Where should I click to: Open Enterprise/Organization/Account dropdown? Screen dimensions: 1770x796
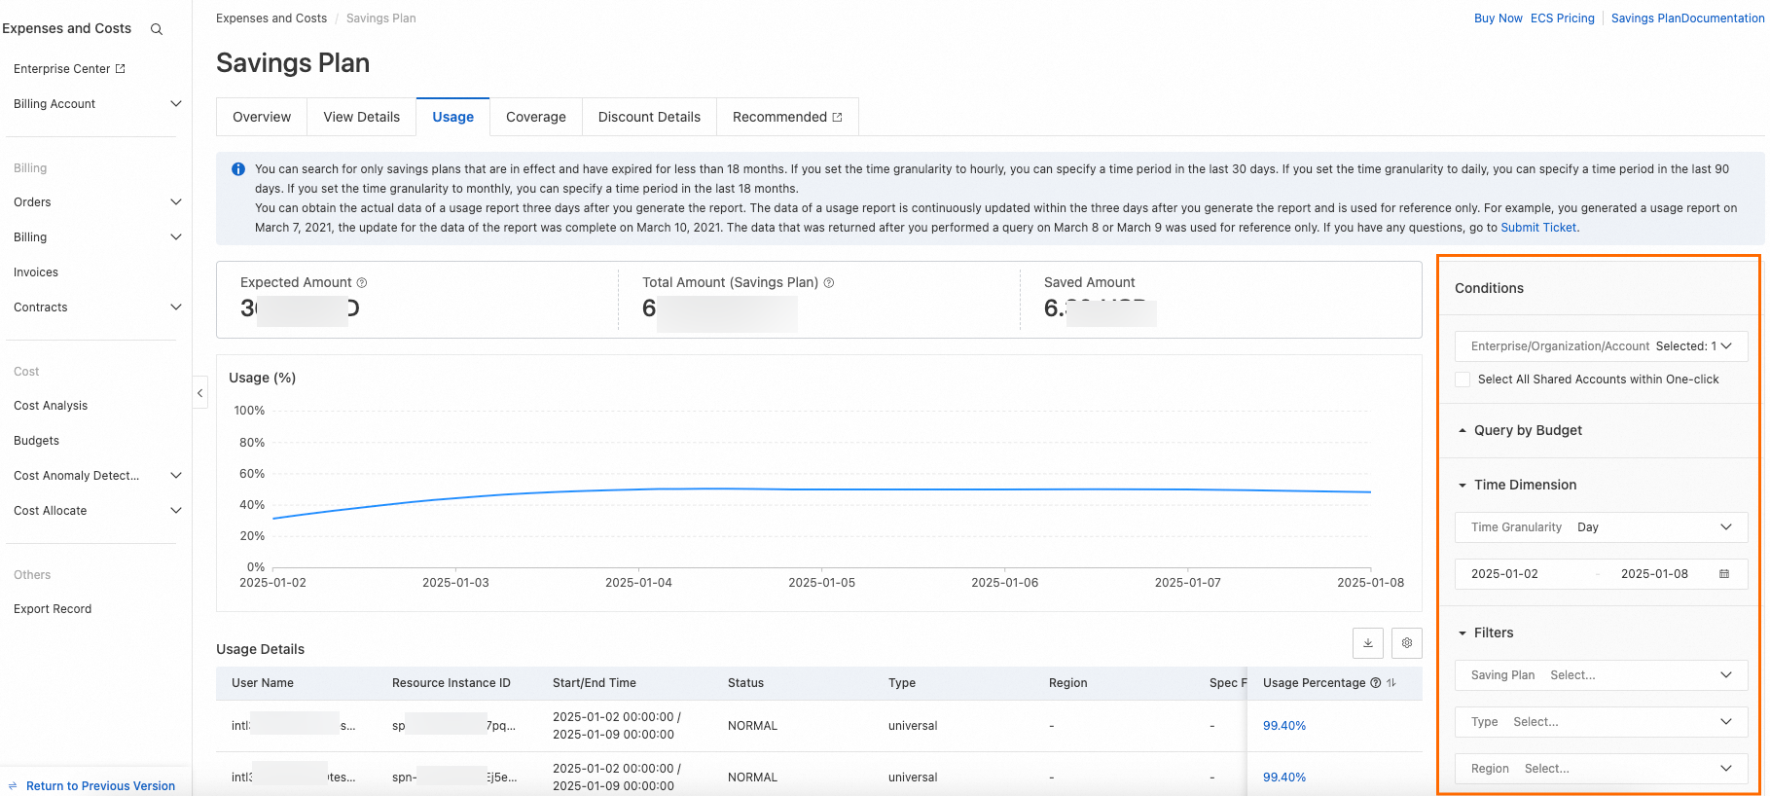pos(1601,346)
